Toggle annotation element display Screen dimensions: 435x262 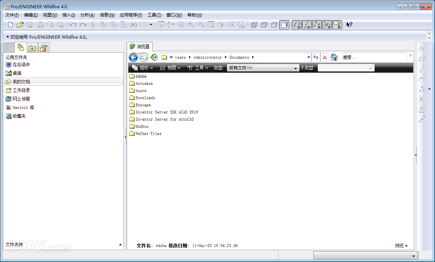337,25
